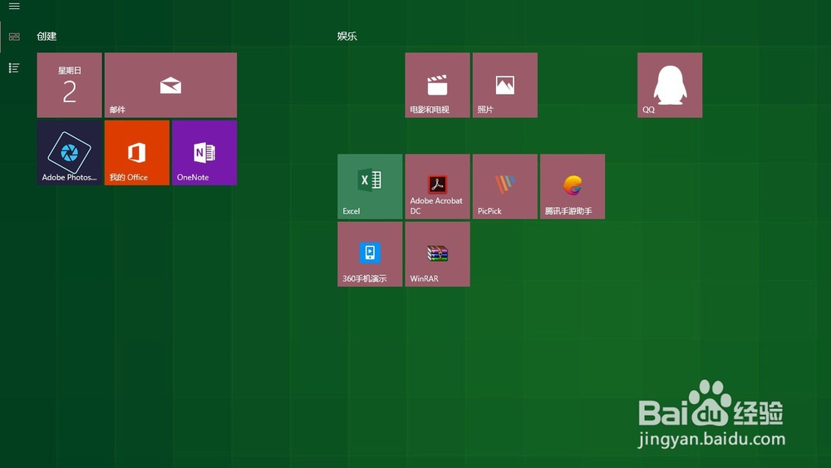Launch the Excel tile
The width and height of the screenshot is (831, 468).
(370, 186)
